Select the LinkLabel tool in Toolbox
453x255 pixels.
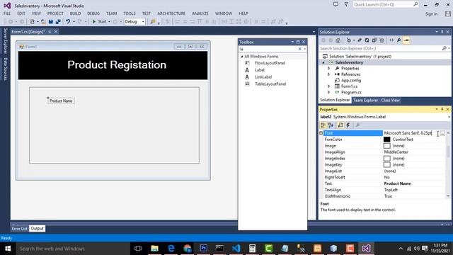tap(263, 77)
